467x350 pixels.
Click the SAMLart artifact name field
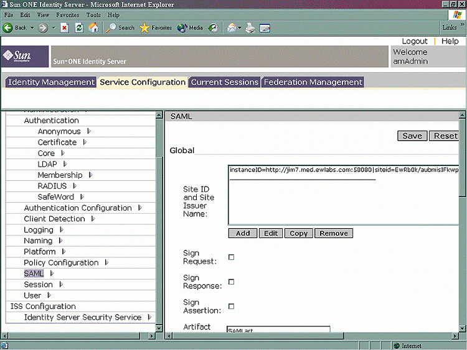click(278, 329)
